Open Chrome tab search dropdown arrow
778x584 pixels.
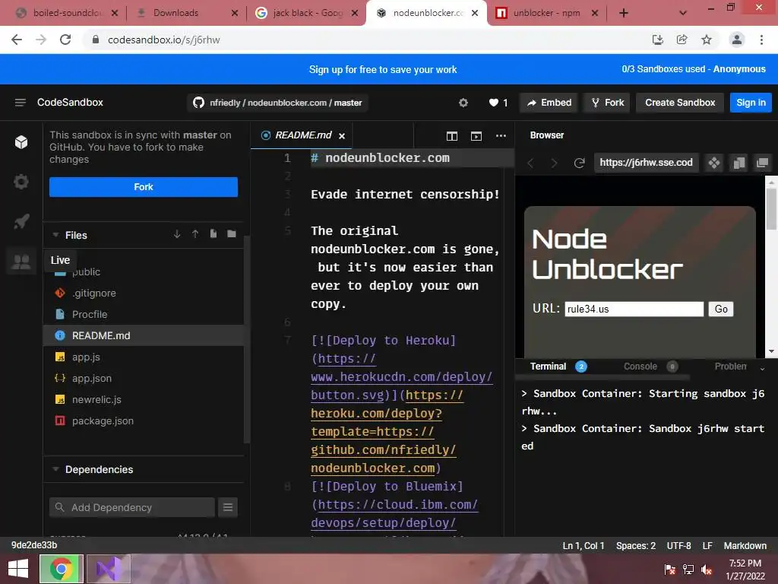pyautogui.click(x=683, y=13)
